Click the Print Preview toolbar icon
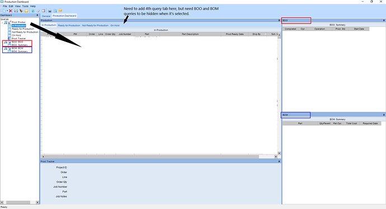Screen dimensions: 386x209 pos(55,11)
